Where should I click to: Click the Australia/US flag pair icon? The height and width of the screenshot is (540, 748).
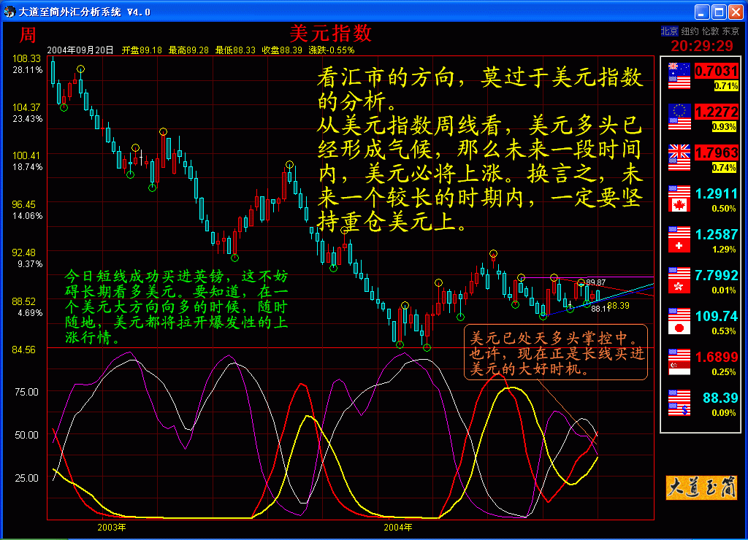click(679, 76)
